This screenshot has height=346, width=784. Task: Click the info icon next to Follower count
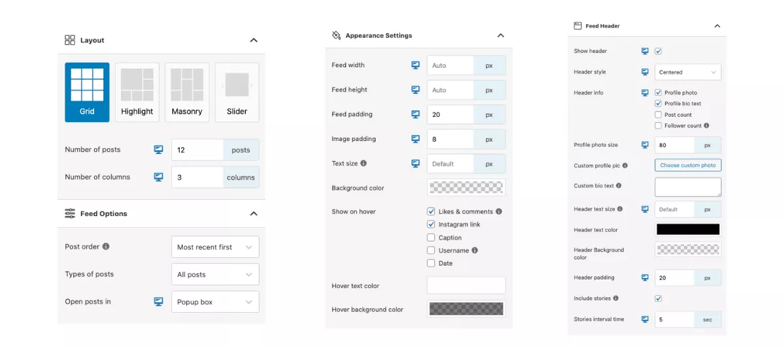click(706, 125)
